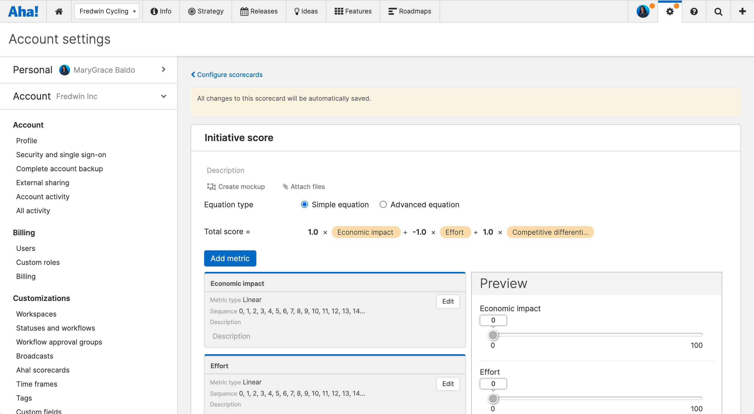Image resolution: width=754 pixels, height=414 pixels.
Task: Click the user avatar with notification badge
Action: (643, 11)
